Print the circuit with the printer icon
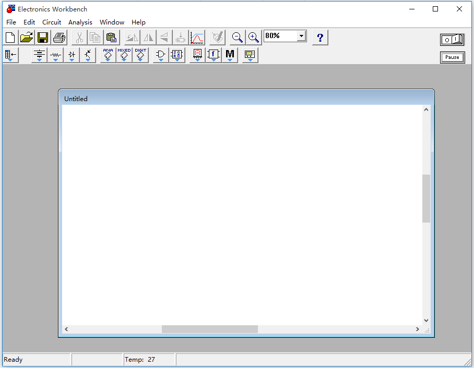 (59, 38)
